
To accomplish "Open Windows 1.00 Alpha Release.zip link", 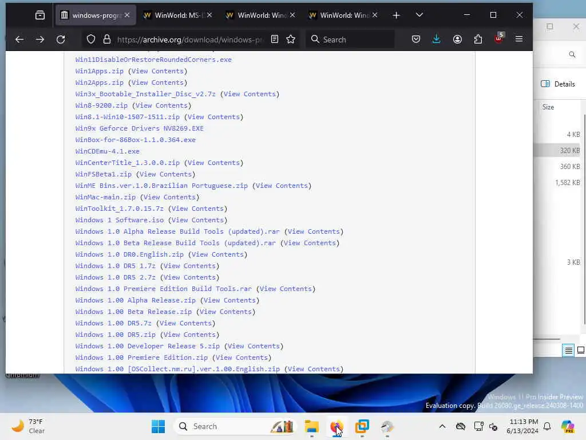I will click(135, 300).
